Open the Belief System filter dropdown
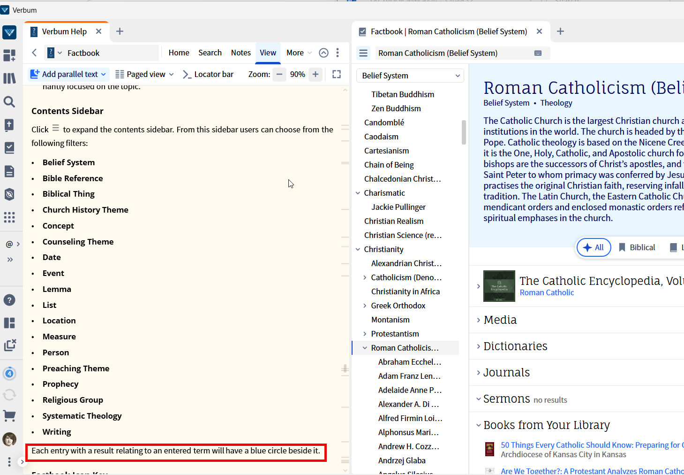684x475 pixels. tap(410, 76)
